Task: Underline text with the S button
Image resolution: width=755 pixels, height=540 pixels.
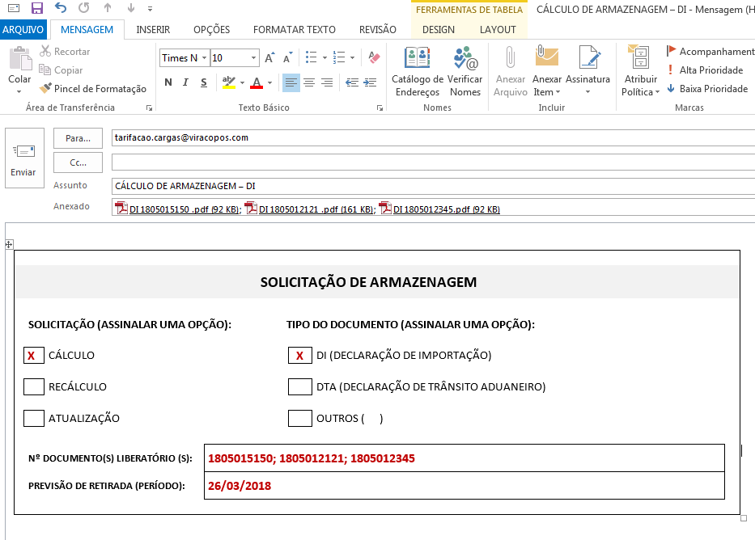Action: [x=204, y=82]
